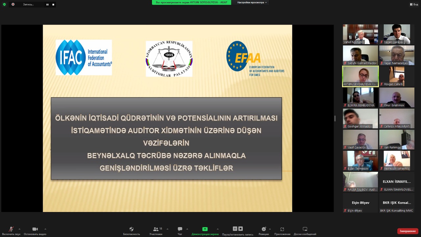Open Reactions (Реакции) emoji icon

click(263, 229)
